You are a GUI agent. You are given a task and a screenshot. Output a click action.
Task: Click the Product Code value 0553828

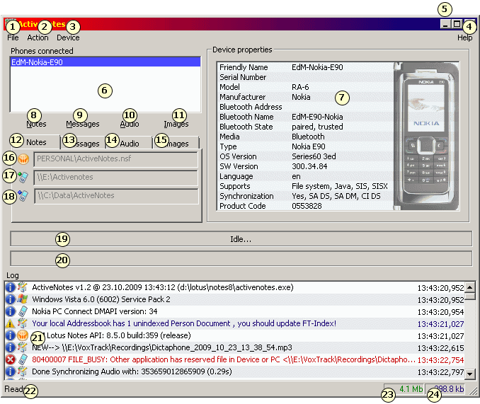tap(307, 206)
